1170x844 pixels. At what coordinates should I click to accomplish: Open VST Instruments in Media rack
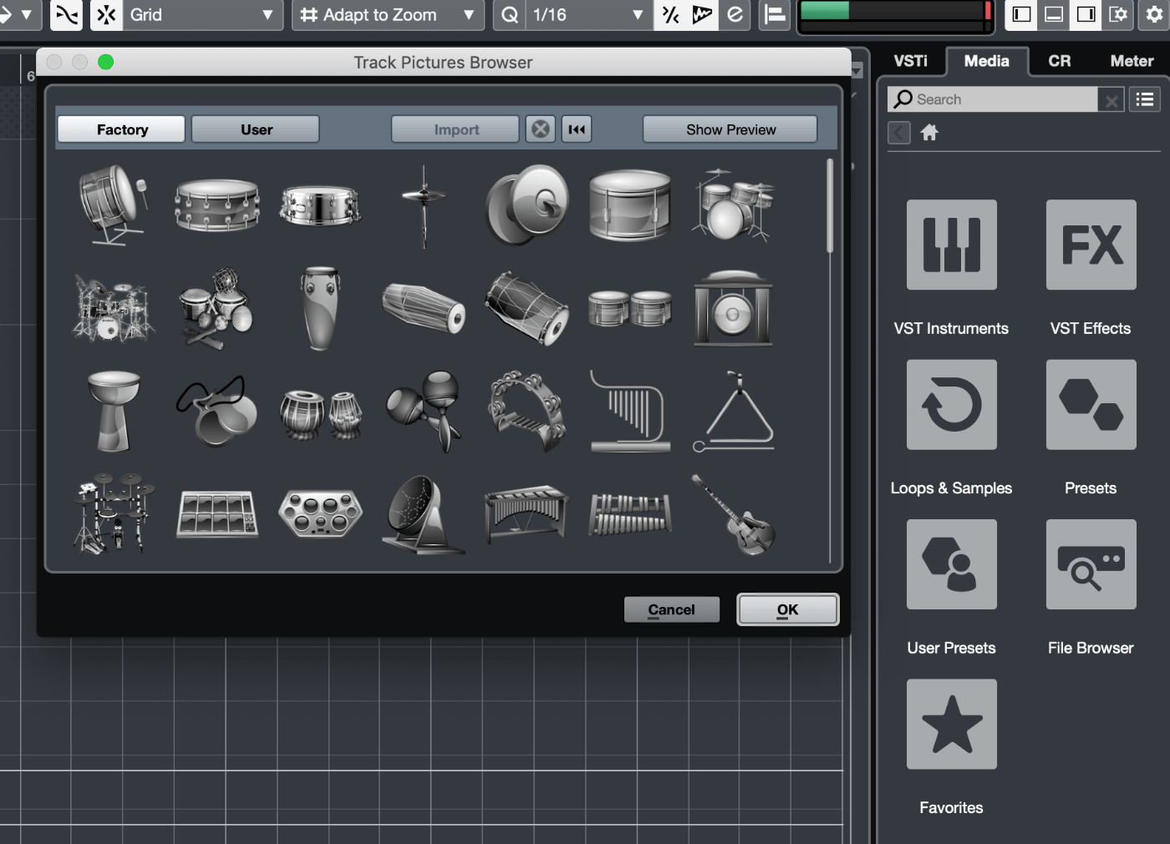951,245
